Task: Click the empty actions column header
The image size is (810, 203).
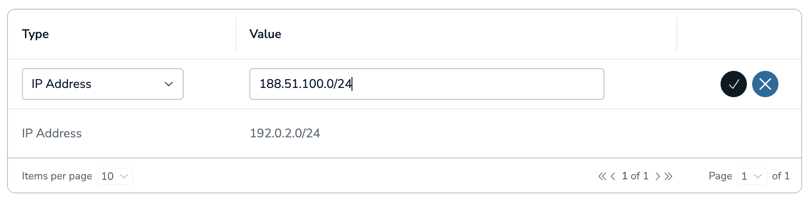Action: tap(739, 34)
